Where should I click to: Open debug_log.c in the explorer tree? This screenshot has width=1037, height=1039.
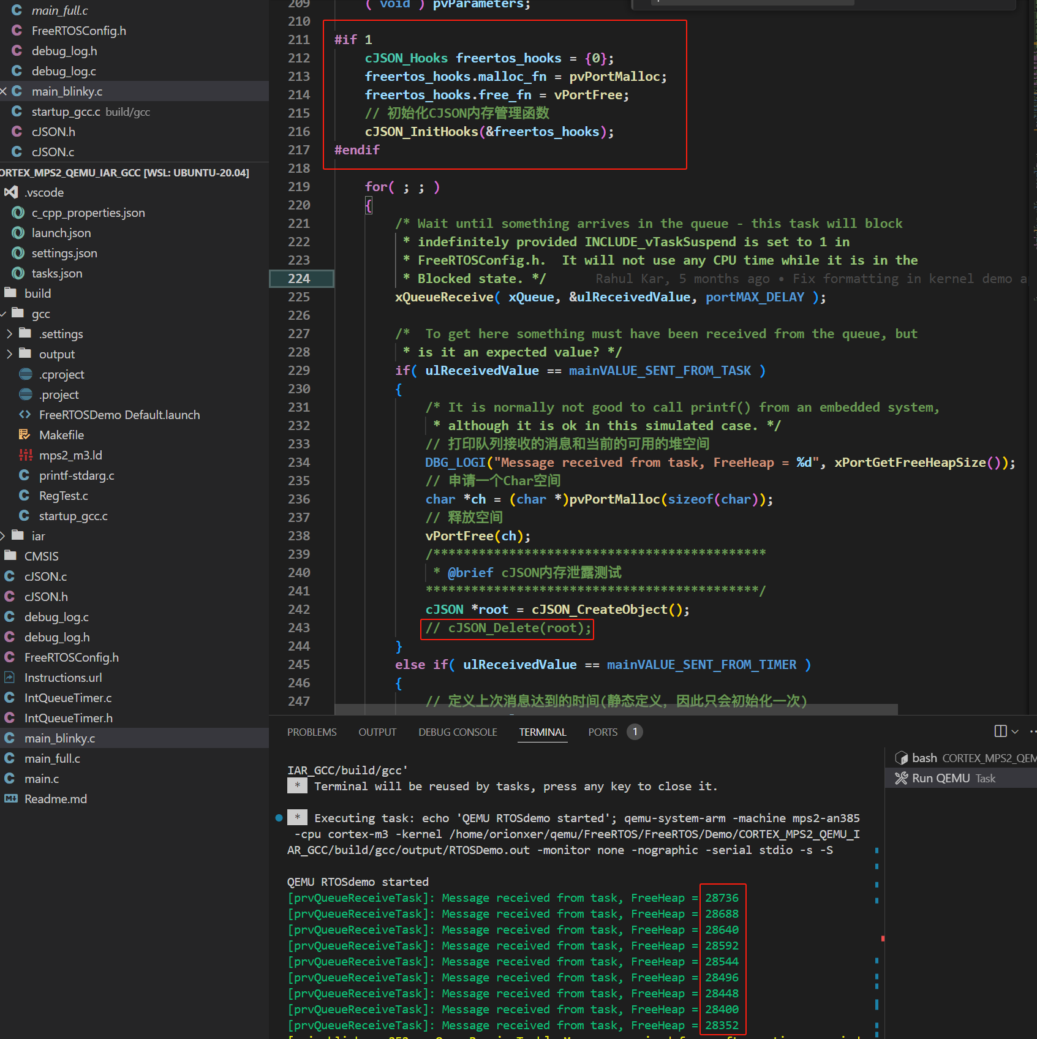tap(56, 617)
